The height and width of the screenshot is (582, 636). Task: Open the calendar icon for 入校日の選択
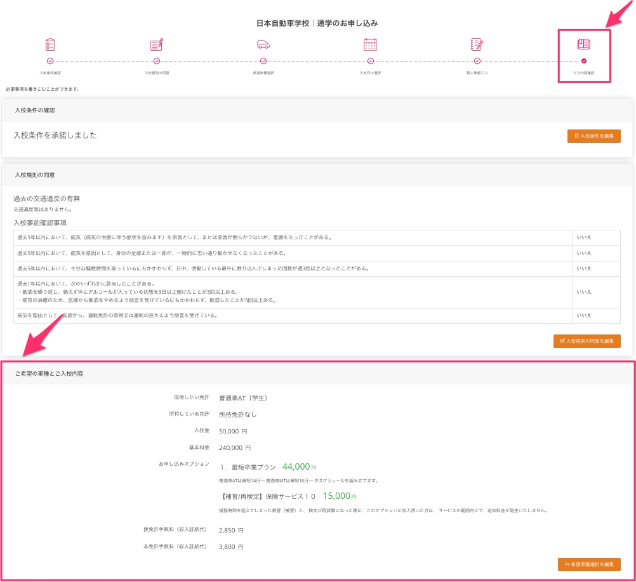[x=370, y=44]
